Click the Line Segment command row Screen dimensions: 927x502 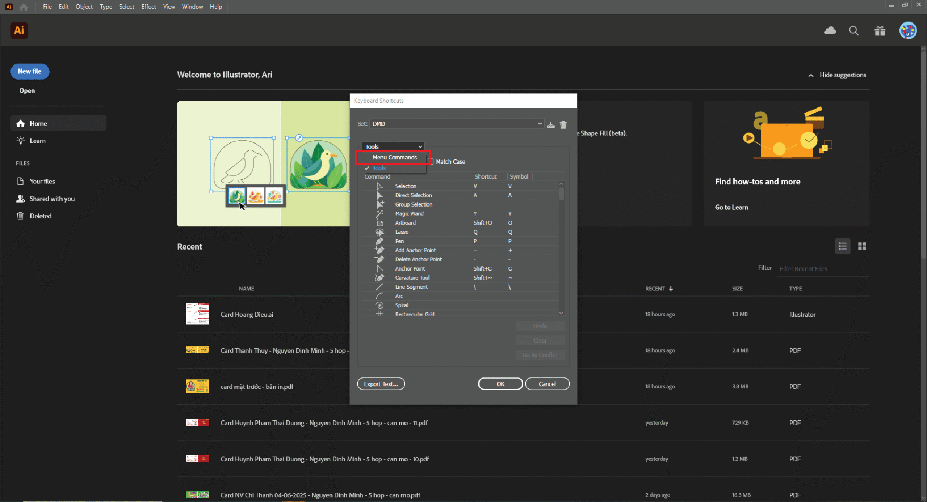click(x=460, y=287)
